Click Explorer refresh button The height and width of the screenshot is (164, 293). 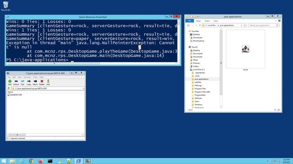coord(245,26)
